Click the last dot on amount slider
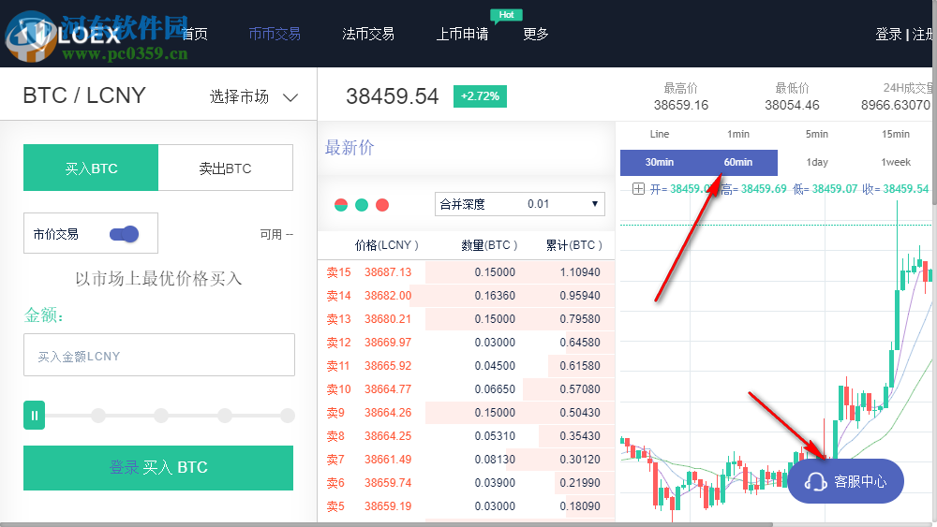 288,416
